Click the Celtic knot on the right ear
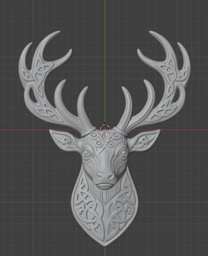 click(x=144, y=141)
